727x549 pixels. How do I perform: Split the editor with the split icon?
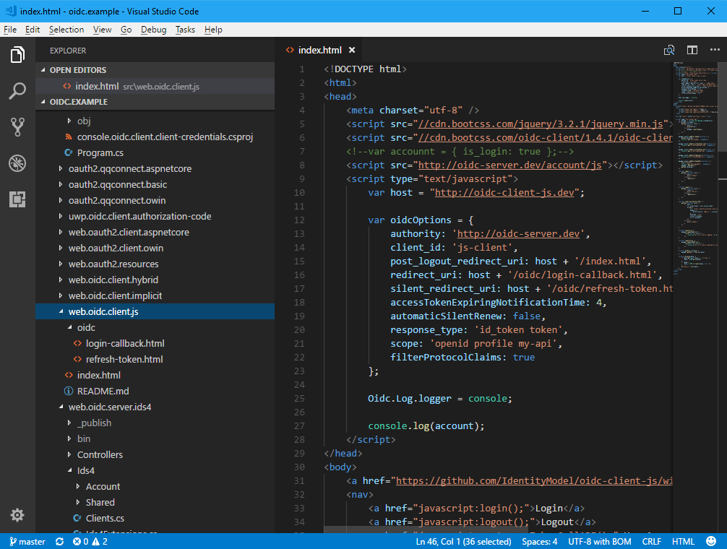point(692,50)
